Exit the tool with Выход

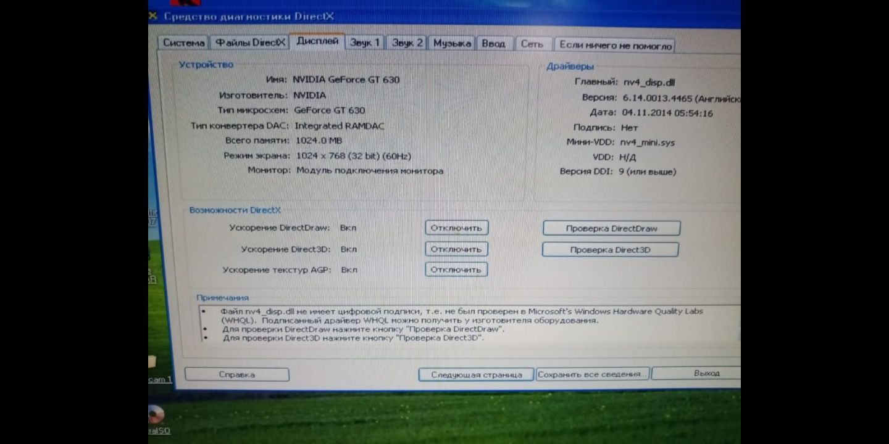(x=696, y=373)
